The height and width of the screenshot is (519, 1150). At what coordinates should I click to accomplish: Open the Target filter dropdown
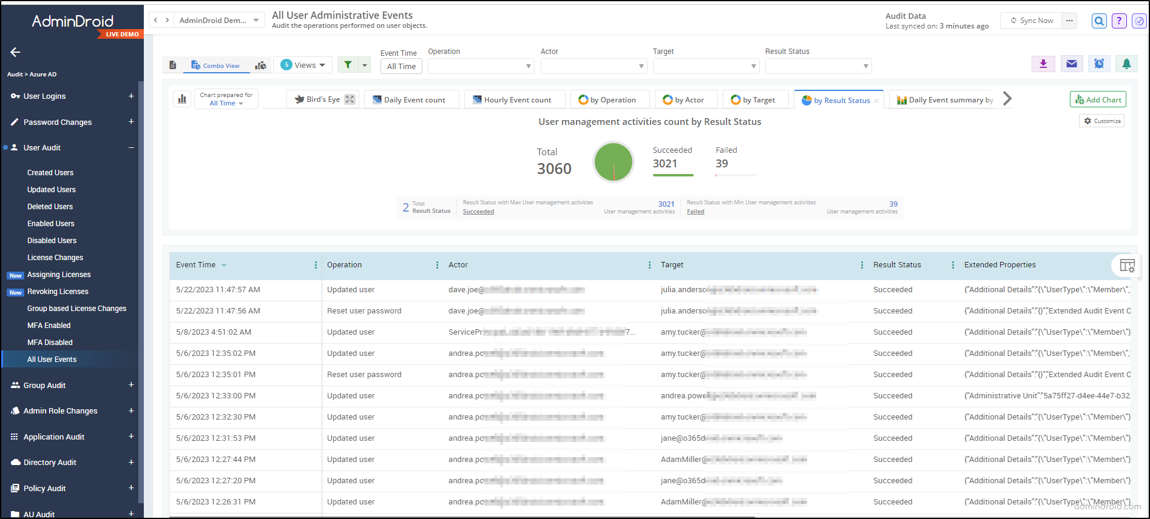click(706, 66)
